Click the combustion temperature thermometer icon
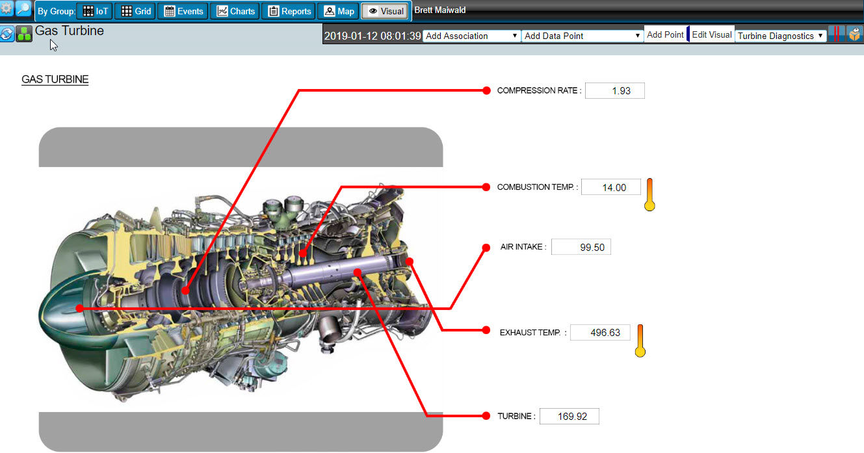Viewport: 864px width, 453px height. (x=649, y=194)
